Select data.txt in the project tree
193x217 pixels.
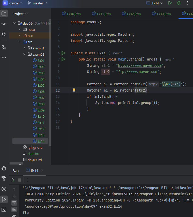[33, 154]
